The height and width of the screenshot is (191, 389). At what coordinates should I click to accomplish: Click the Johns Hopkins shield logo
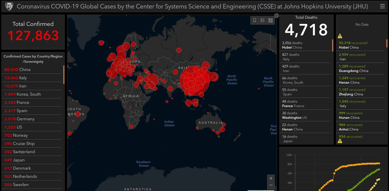9,6
